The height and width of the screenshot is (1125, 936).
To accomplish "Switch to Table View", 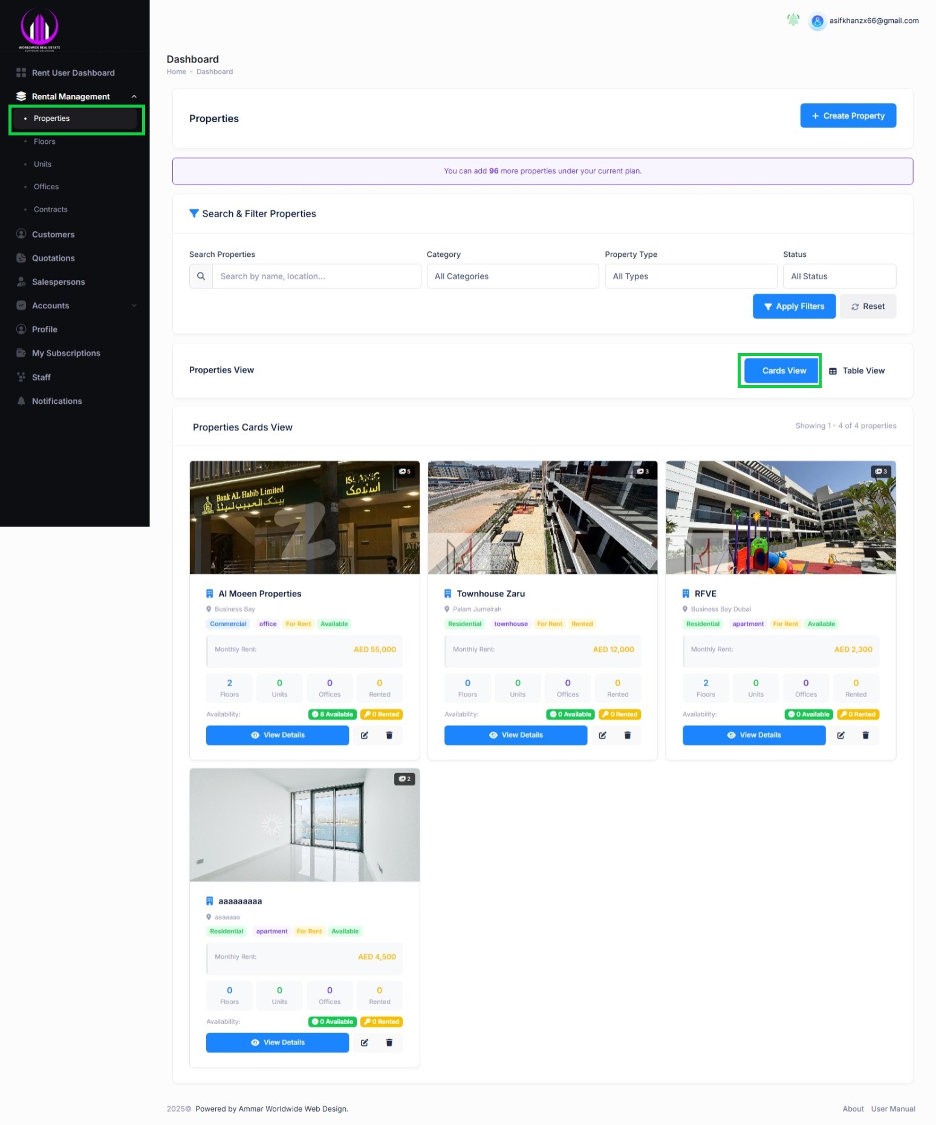I will (x=857, y=371).
